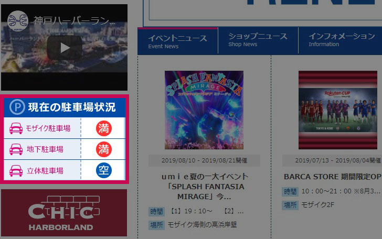Open the Rakuten CUP event thumbnail
The width and height of the screenshot is (382, 239).
pyautogui.click(x=338, y=110)
